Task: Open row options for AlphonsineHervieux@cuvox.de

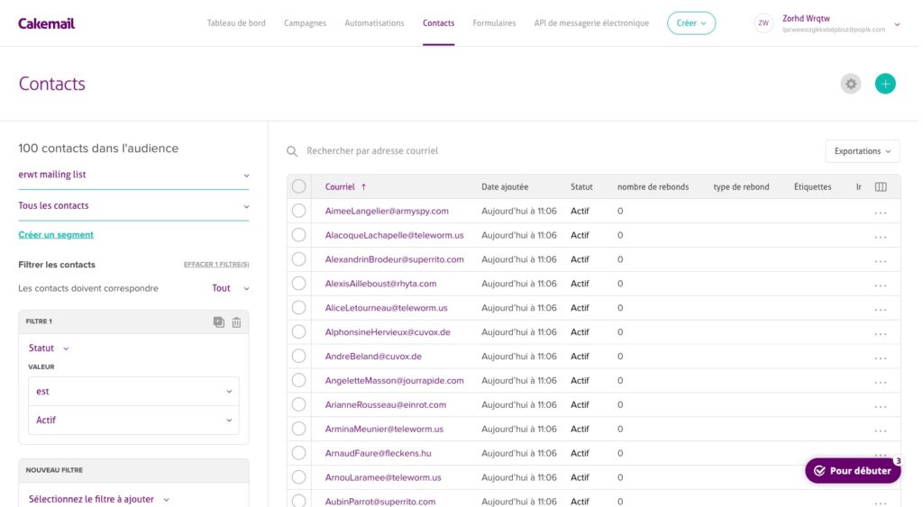Action: 880,333
